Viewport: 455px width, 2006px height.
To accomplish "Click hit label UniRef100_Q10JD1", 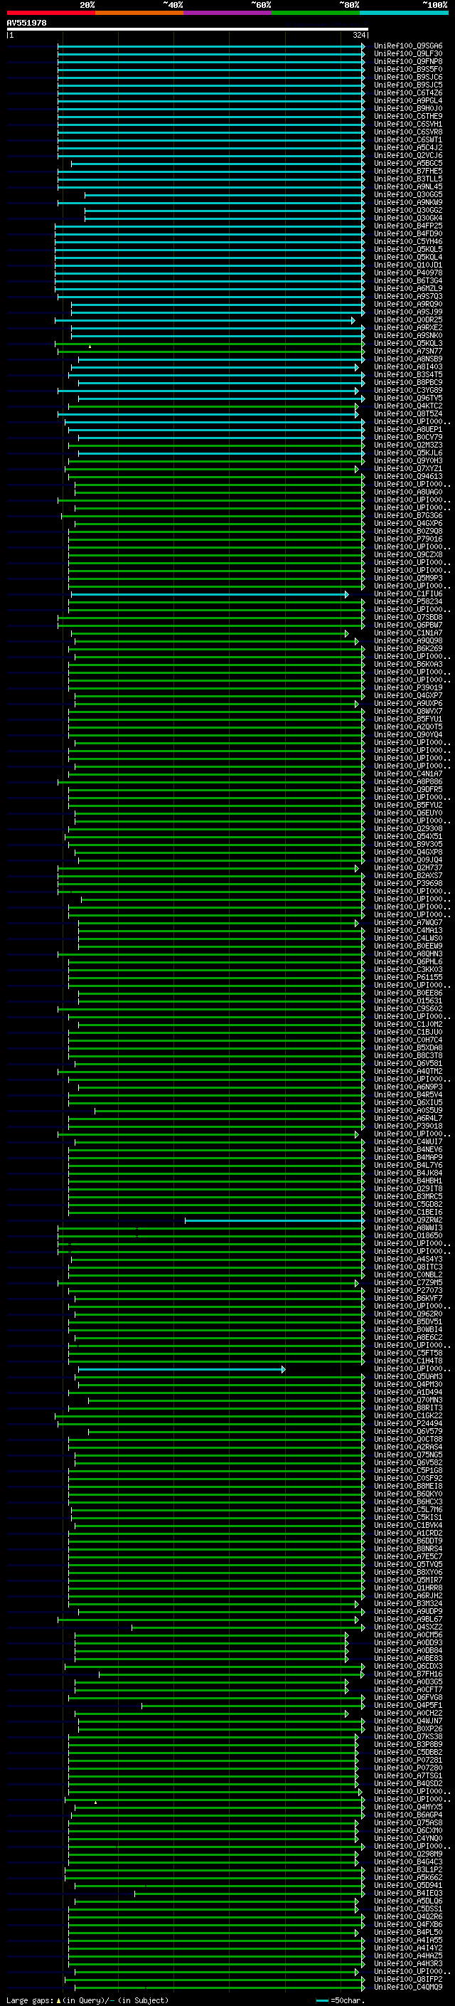I will click(408, 265).
